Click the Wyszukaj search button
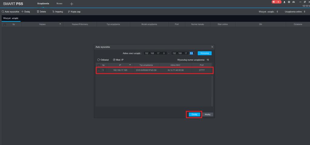The height and width of the screenshot is (145, 310). [x=205, y=53]
